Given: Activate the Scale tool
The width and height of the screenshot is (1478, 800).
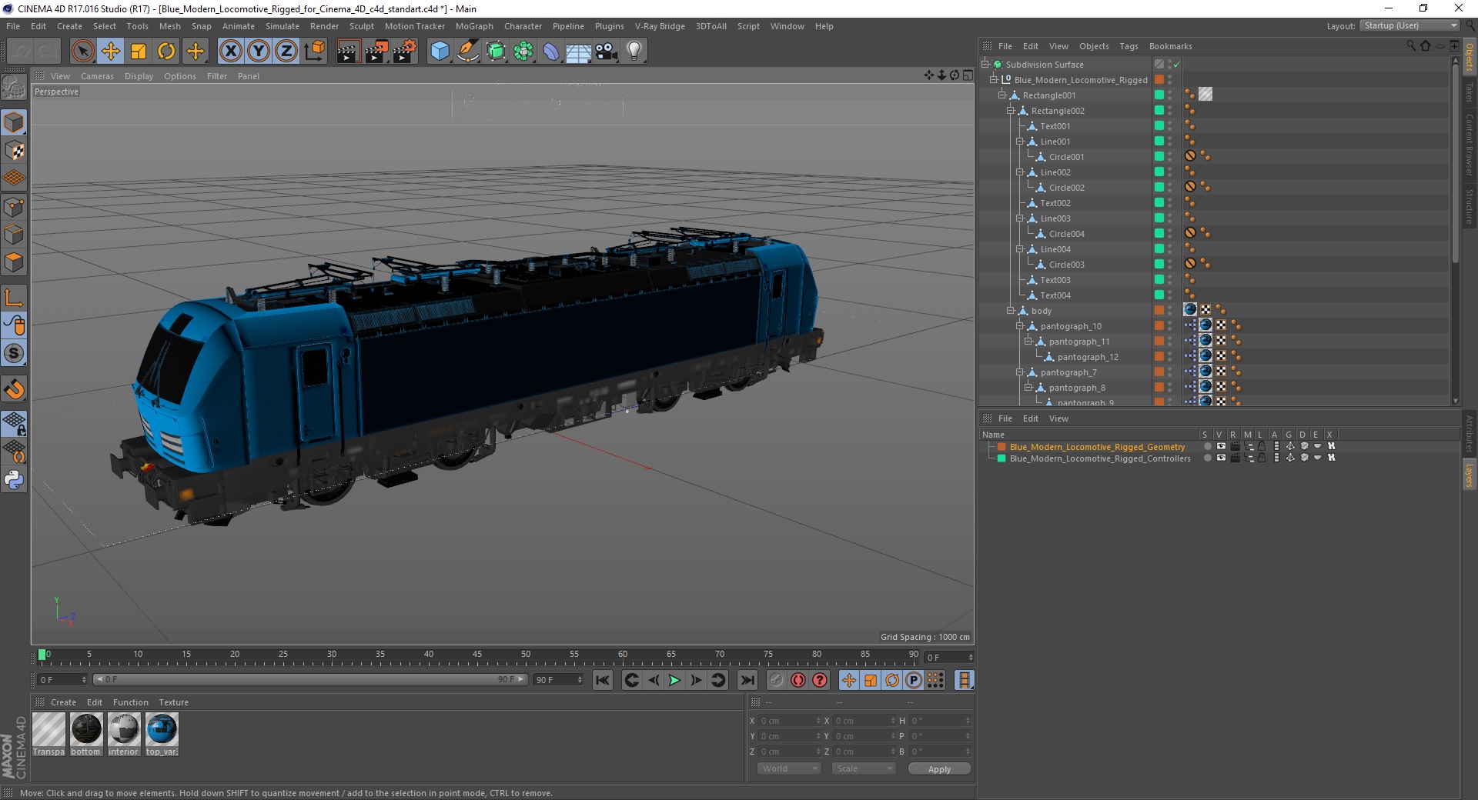Looking at the screenshot, I should pyautogui.click(x=139, y=52).
